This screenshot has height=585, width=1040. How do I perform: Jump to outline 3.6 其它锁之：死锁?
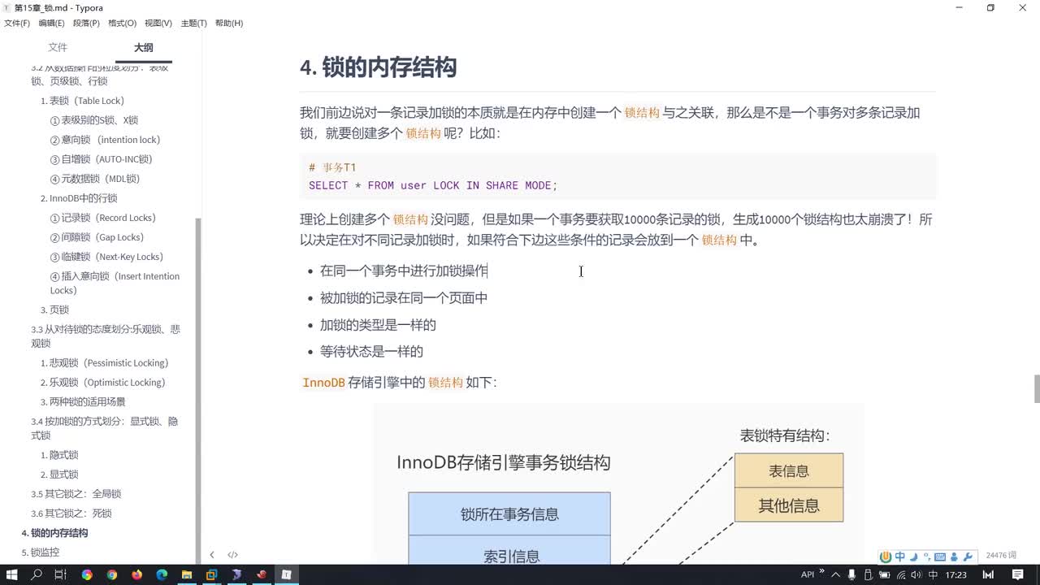(71, 513)
